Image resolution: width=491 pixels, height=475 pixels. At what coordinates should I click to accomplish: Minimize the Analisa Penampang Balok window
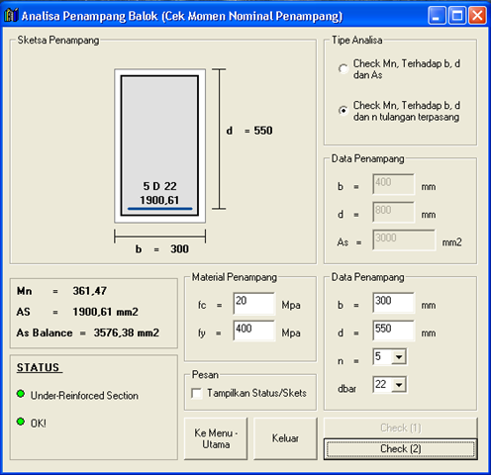click(x=437, y=15)
